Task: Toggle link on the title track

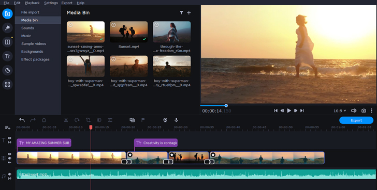Action: [10, 142]
